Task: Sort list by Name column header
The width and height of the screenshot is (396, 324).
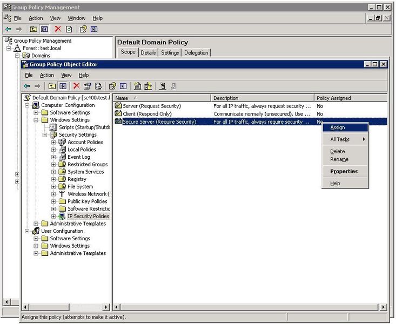Action: point(162,98)
